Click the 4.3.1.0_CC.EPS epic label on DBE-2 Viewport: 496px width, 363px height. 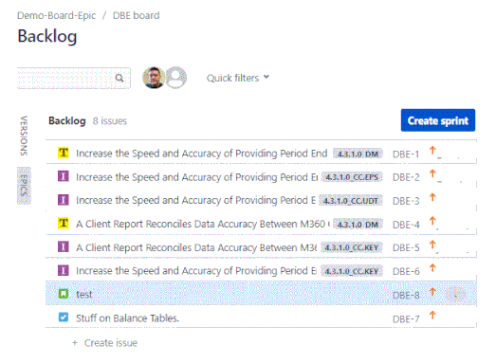tap(352, 177)
